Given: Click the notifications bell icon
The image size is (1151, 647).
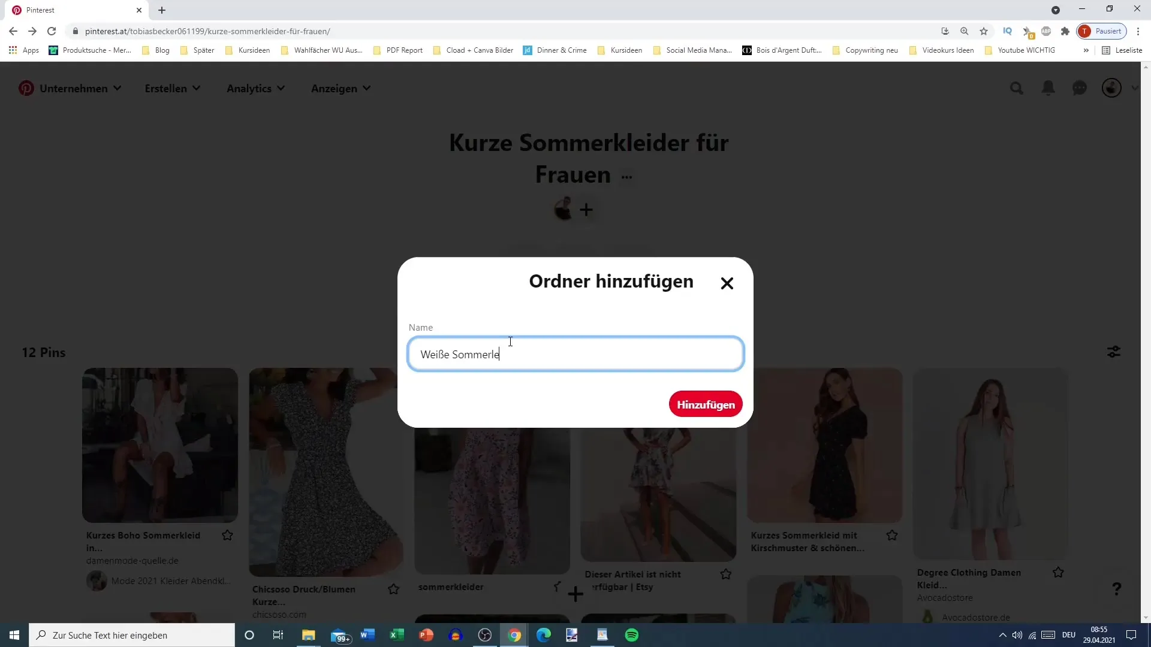Looking at the screenshot, I should pos(1049,87).
